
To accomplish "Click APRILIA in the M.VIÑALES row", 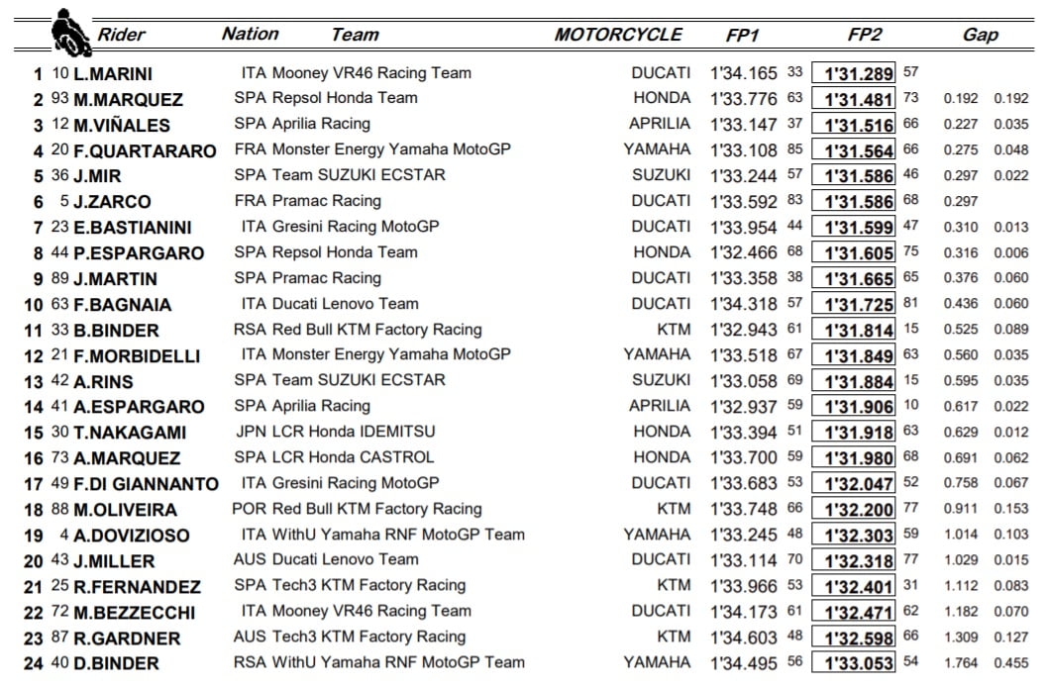I will (660, 124).
